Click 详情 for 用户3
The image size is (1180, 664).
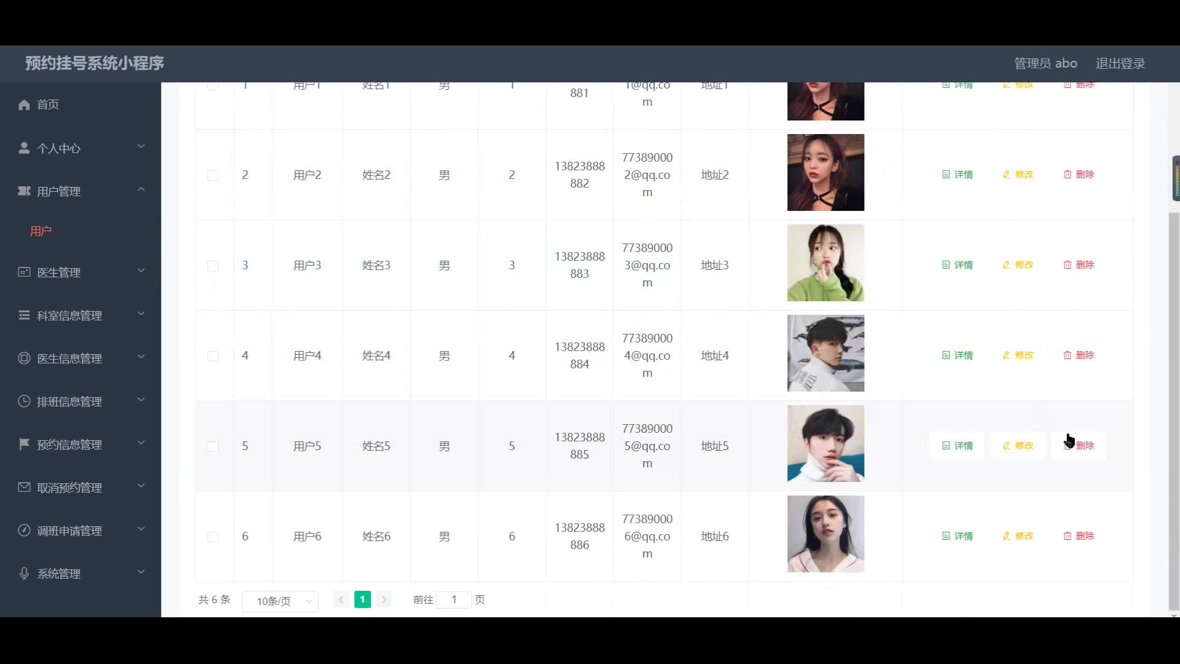pos(957,265)
